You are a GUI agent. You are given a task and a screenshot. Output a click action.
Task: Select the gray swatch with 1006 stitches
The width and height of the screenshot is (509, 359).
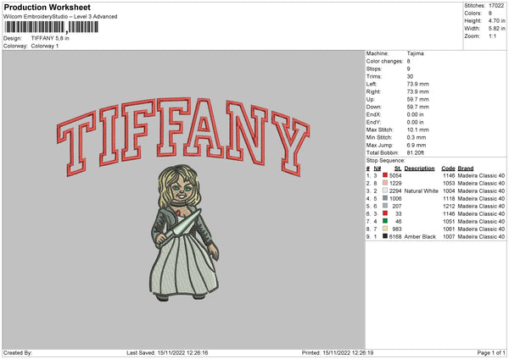click(383, 198)
